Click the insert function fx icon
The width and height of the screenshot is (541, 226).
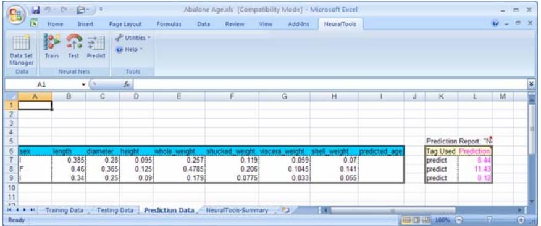tap(126, 84)
